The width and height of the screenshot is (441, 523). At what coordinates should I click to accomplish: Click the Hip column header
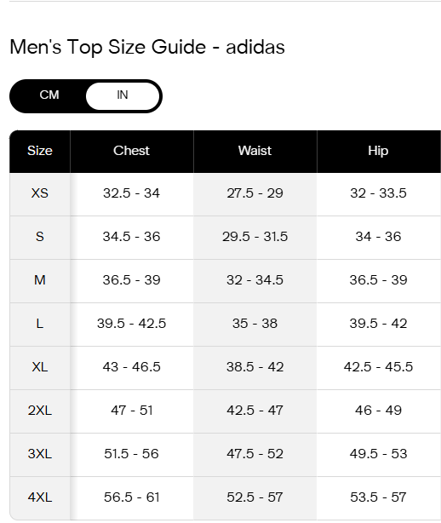[379, 151]
